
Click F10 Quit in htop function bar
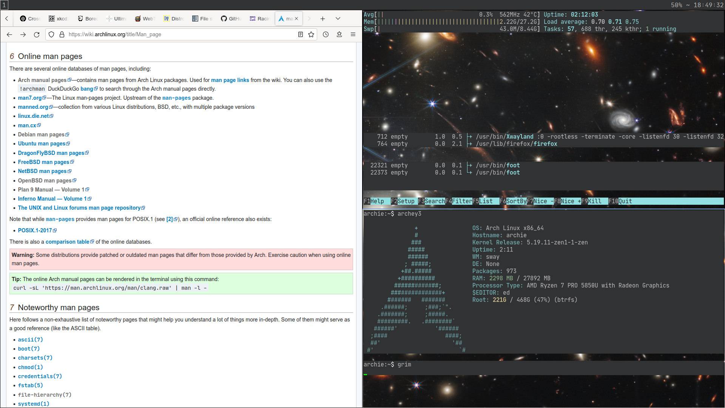coord(620,201)
